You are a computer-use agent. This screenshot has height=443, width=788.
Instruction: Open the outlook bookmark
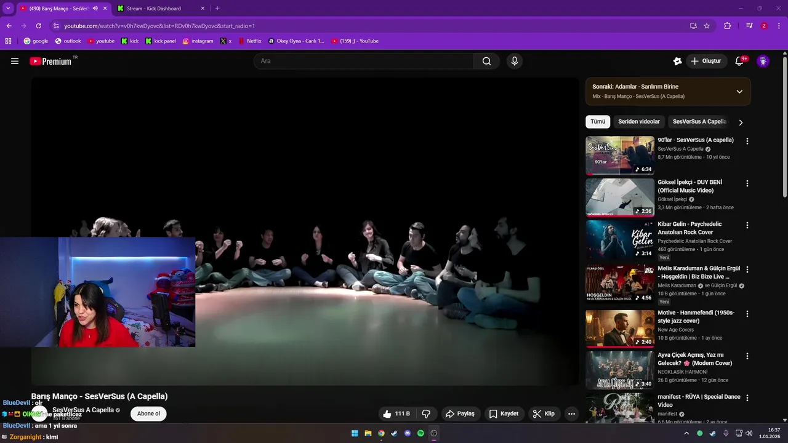click(x=68, y=41)
